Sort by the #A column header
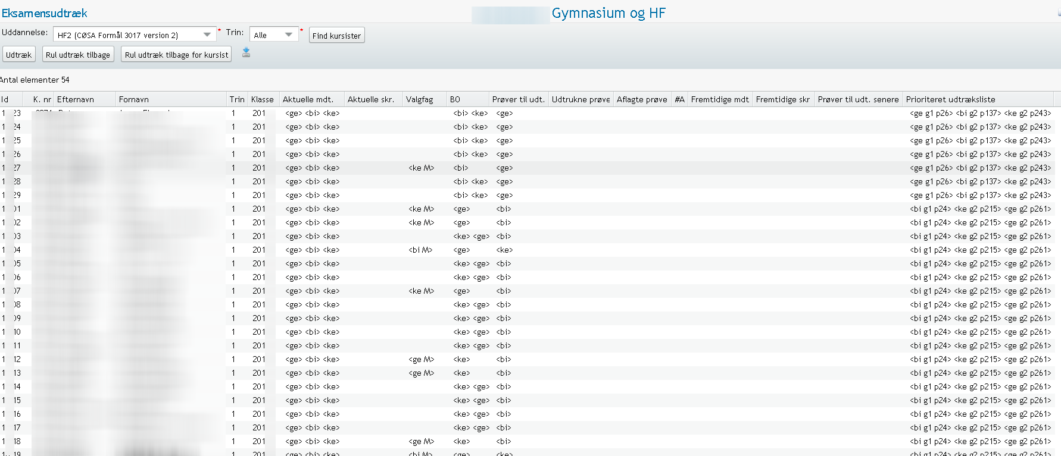The height and width of the screenshot is (456, 1061). [x=680, y=99]
